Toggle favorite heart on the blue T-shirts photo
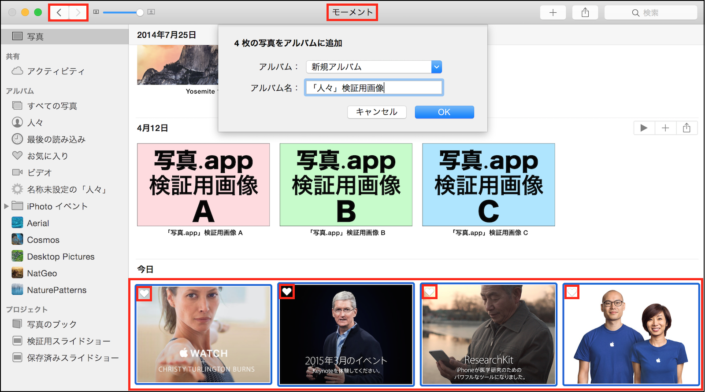This screenshot has height=392, width=705. click(x=572, y=292)
